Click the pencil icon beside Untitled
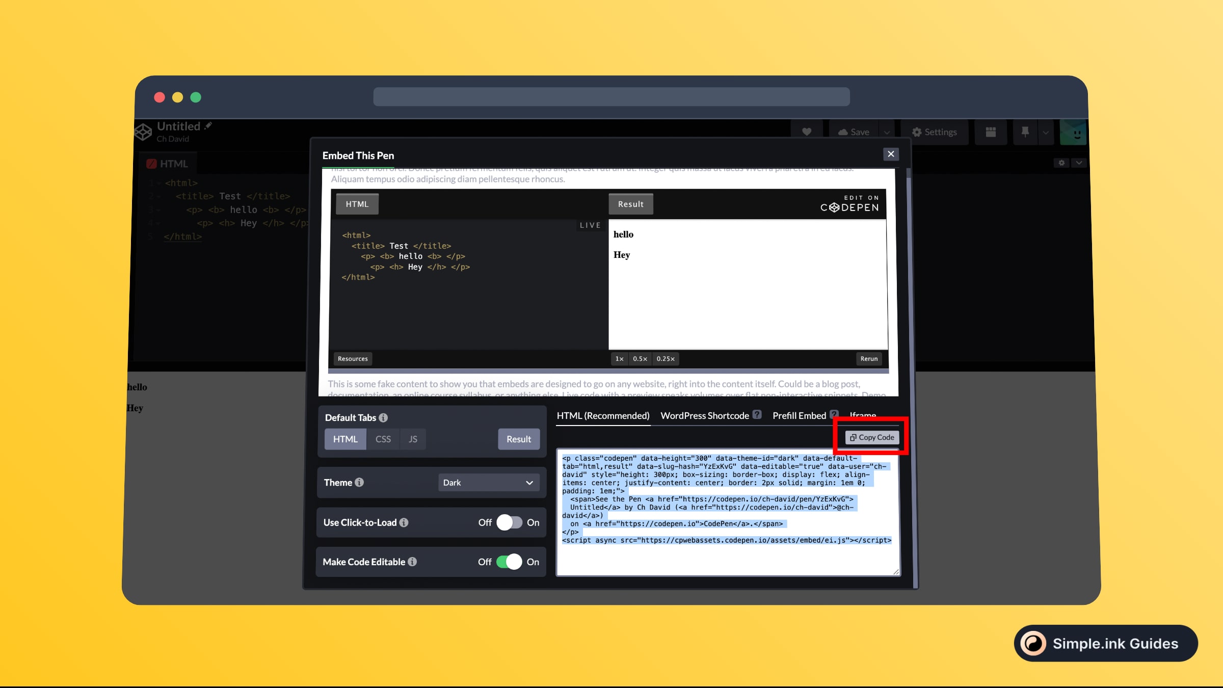Viewport: 1223px width, 688px height. click(x=208, y=125)
